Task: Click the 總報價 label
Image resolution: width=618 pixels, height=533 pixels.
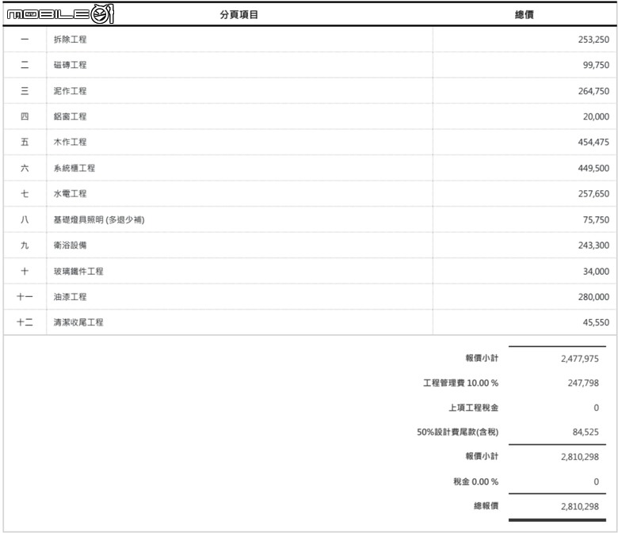Action: (486, 506)
